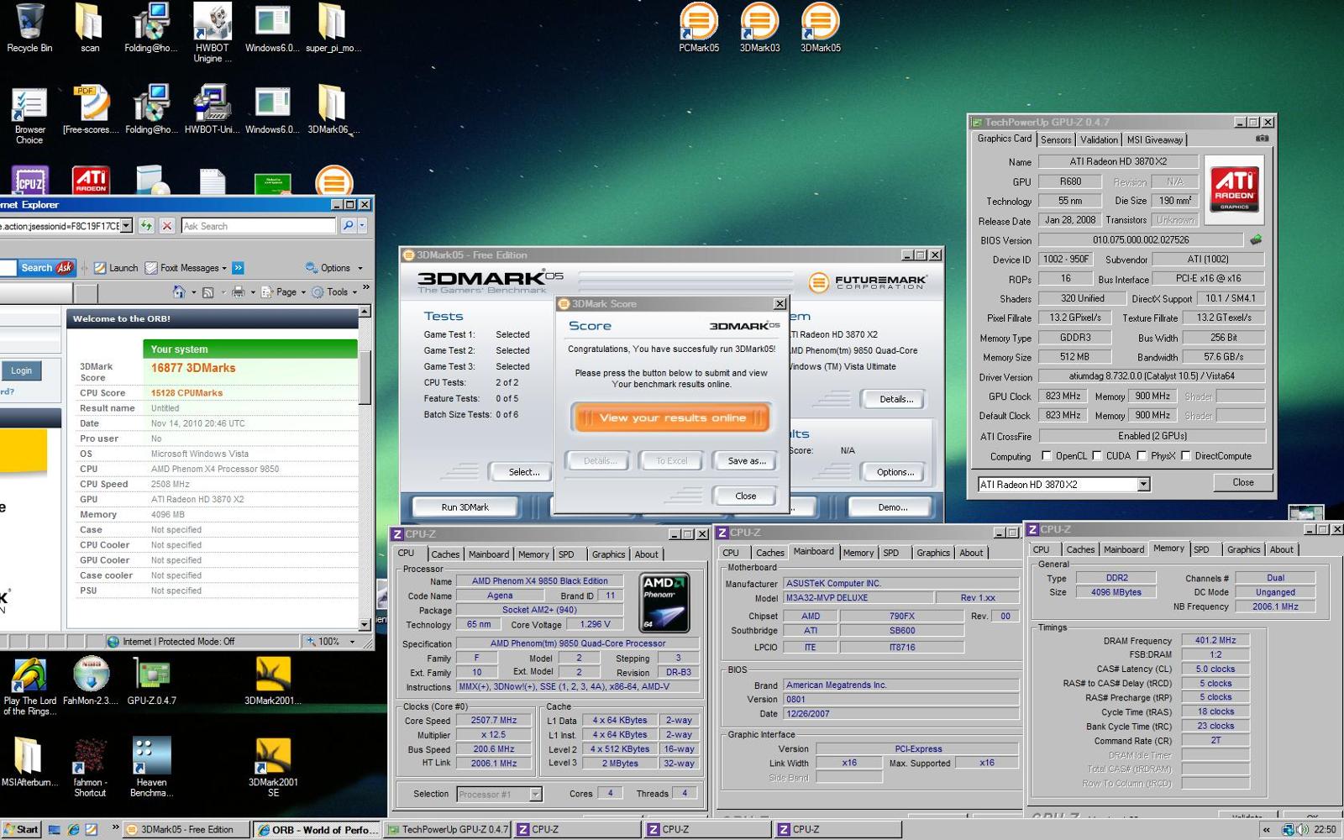Screen dimensions: 1344x840
Task: Click the volume icon in system tray
Action: pos(1302,829)
